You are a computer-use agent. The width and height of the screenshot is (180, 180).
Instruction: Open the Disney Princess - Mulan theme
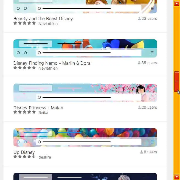pos(38,108)
